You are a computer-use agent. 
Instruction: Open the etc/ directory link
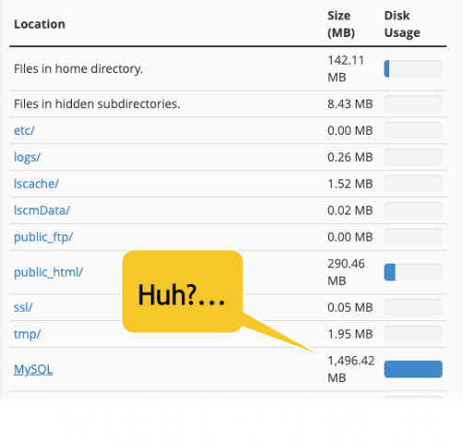(24, 130)
